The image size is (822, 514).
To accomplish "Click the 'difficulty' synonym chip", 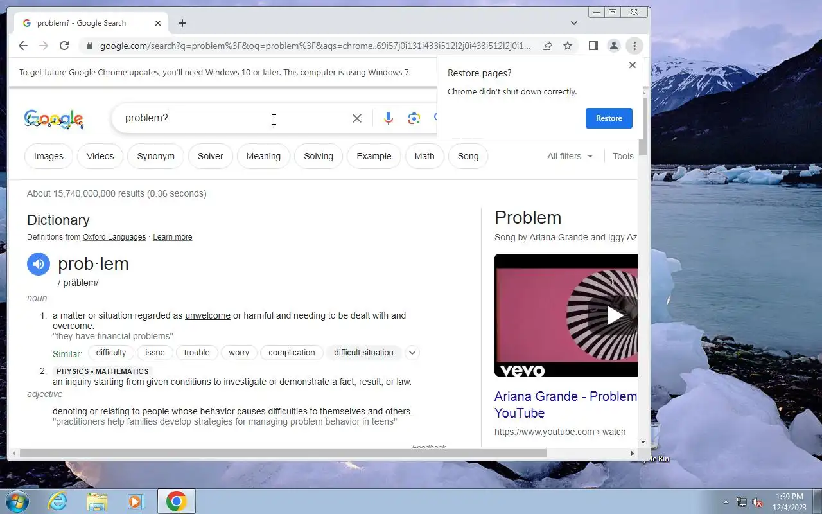I will [x=111, y=353].
